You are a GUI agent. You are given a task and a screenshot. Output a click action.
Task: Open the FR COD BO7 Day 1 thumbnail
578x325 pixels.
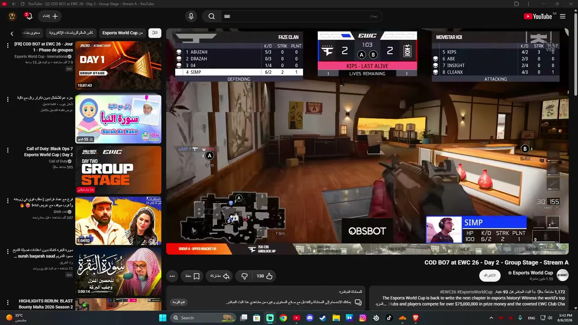pyautogui.click(x=118, y=65)
